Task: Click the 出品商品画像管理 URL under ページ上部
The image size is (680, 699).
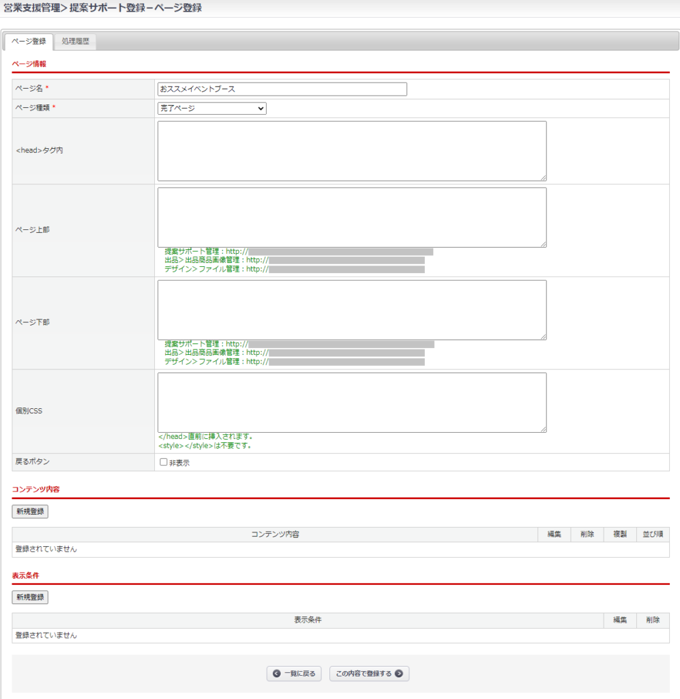Action: [x=336, y=260]
